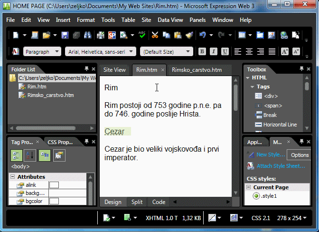Click the Undo arrow icon
This screenshot has width=319, height=232.
(x=203, y=35)
